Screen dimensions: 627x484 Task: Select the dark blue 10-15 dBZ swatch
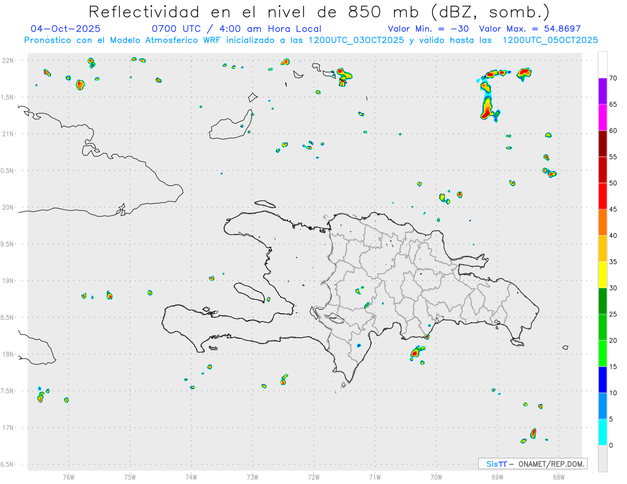[x=602, y=380]
